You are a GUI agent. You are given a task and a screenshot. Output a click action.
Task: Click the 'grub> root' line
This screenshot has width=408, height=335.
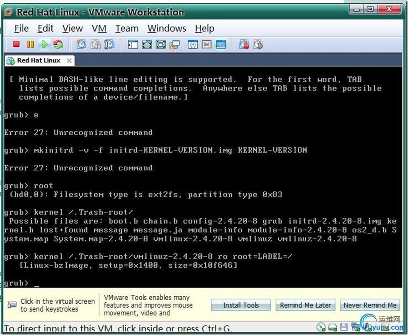tap(28, 185)
